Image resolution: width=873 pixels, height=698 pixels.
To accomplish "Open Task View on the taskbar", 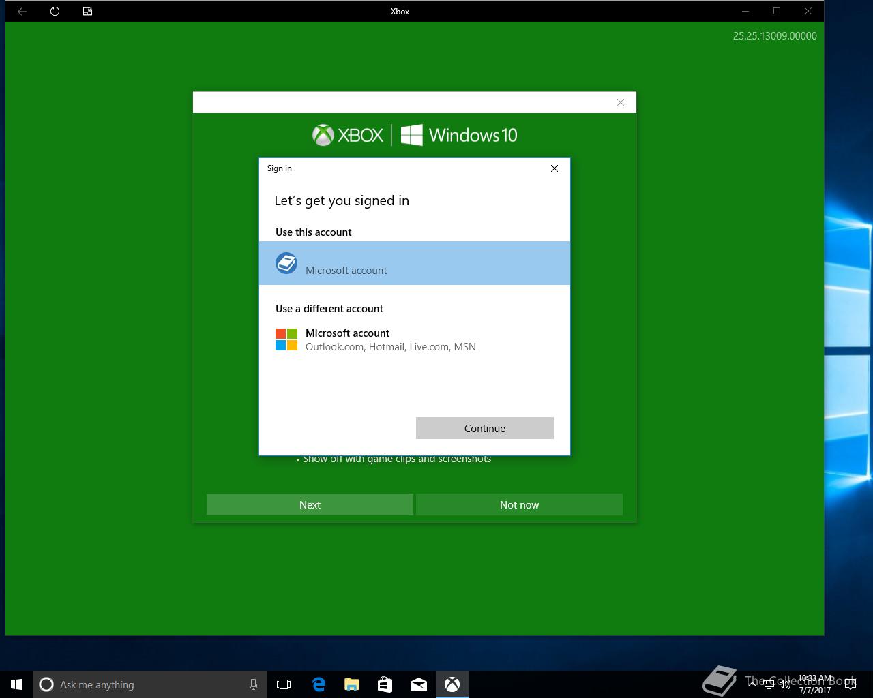I will pyautogui.click(x=284, y=684).
